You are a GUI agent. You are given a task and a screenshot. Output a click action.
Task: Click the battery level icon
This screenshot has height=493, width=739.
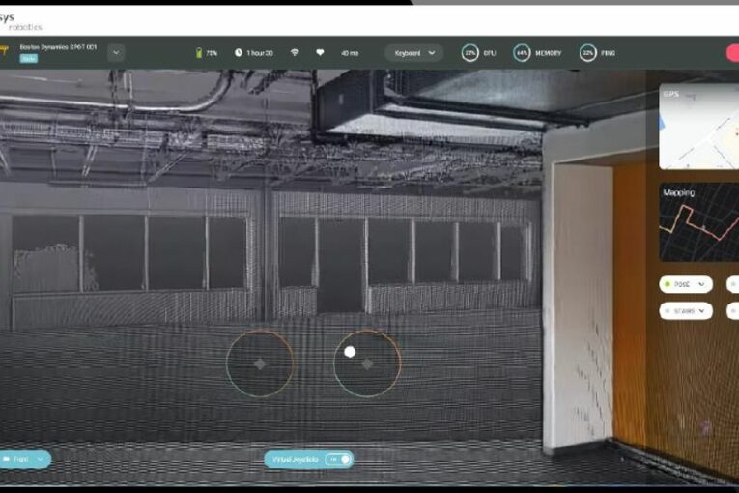(199, 53)
